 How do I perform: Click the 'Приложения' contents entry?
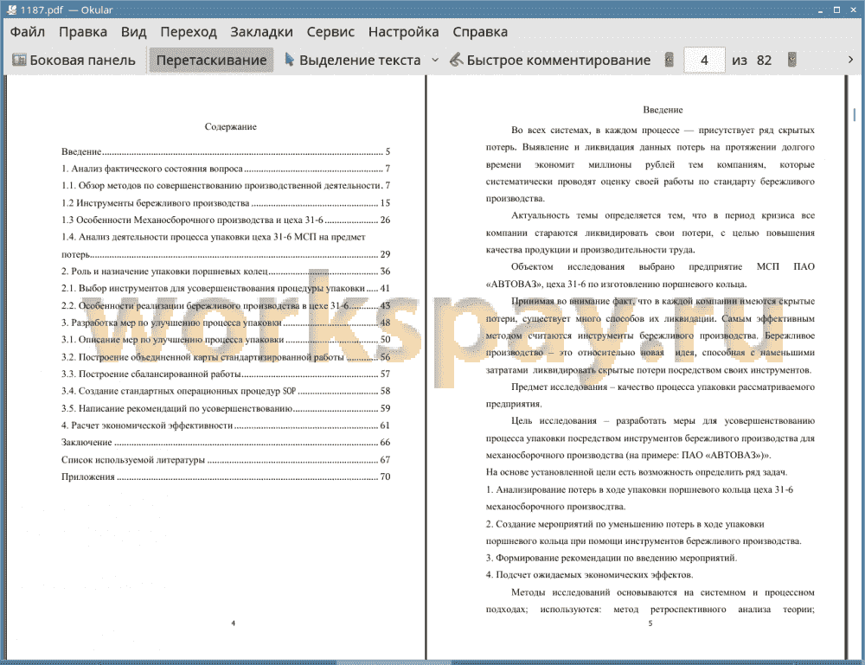(226, 477)
